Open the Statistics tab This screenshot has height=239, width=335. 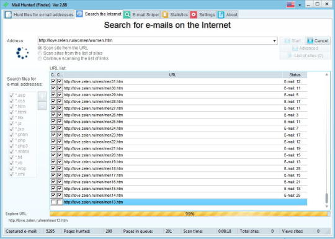coord(175,14)
